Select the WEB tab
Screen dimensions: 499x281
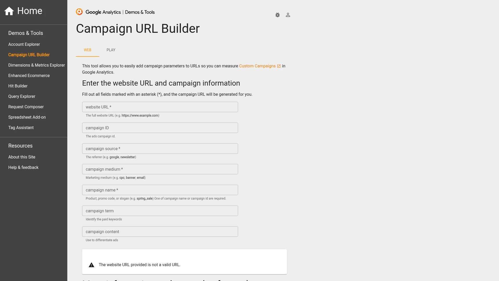(x=88, y=50)
